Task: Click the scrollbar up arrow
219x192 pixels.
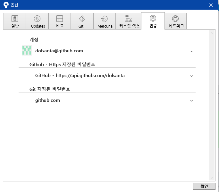Action: [212, 33]
